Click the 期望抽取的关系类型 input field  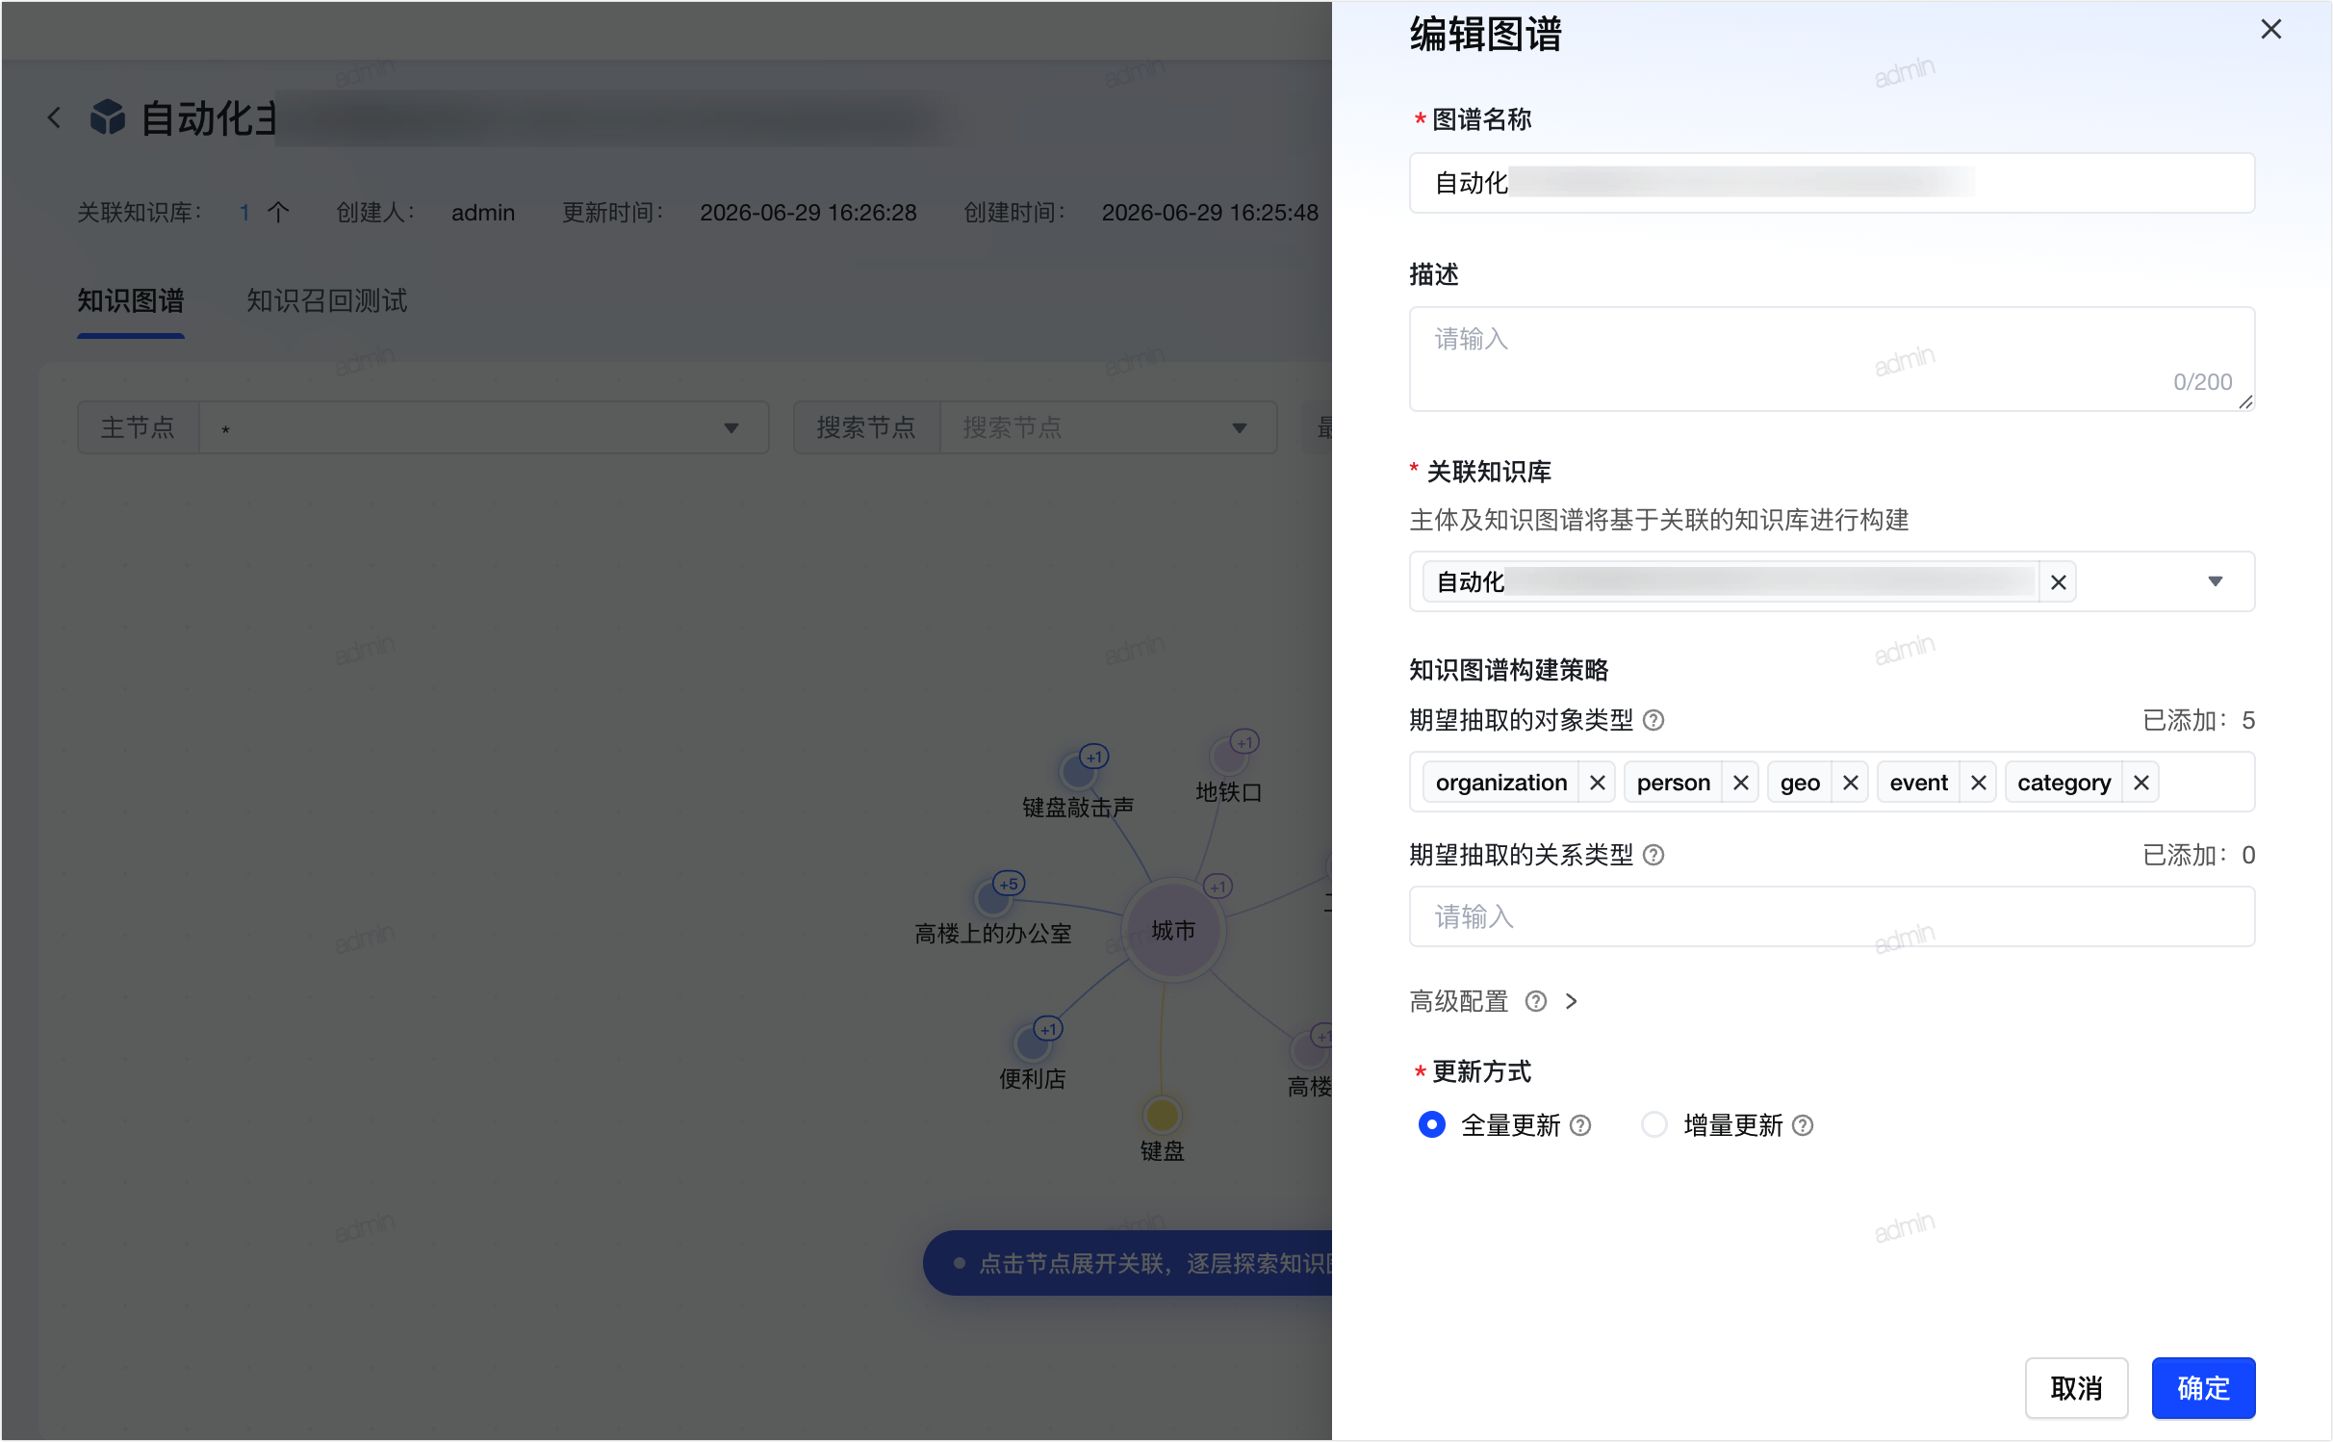pyautogui.click(x=1832, y=916)
